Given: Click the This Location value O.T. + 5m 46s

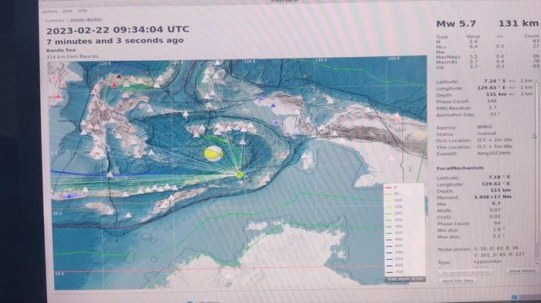Looking at the screenshot, I should click(495, 146).
